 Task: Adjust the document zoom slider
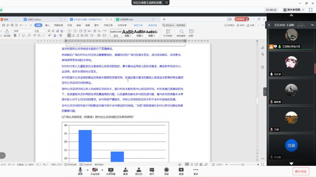242,164
